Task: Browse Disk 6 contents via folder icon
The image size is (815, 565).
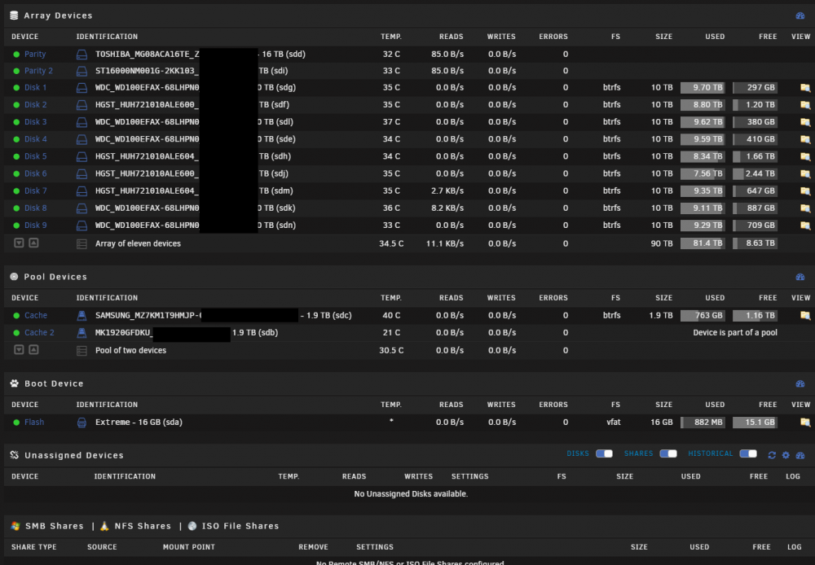Action: 805,173
